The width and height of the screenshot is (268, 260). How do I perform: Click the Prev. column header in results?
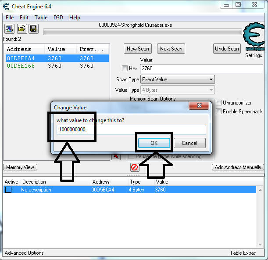(x=92, y=49)
